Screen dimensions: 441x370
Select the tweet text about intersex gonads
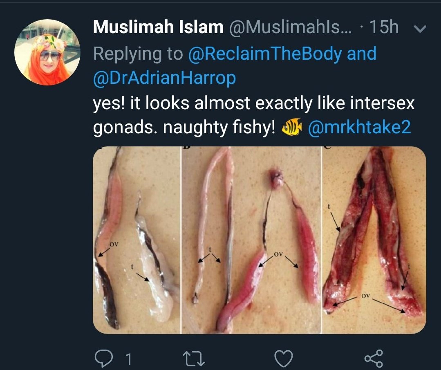point(254,115)
